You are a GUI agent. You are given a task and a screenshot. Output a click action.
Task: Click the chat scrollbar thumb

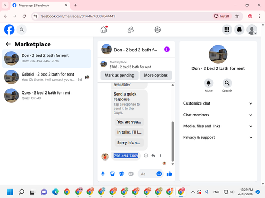coord(173,142)
